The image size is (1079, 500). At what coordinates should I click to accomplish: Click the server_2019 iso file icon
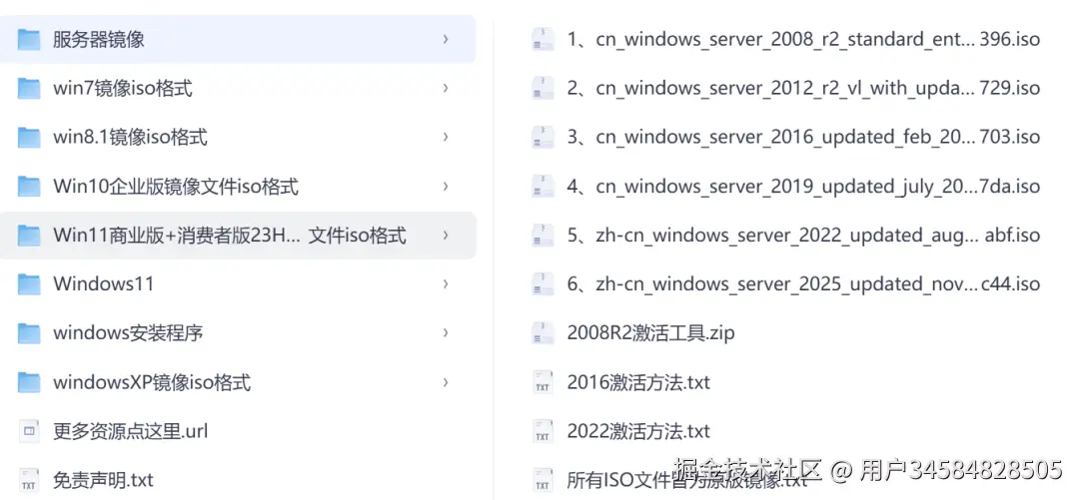point(542,187)
